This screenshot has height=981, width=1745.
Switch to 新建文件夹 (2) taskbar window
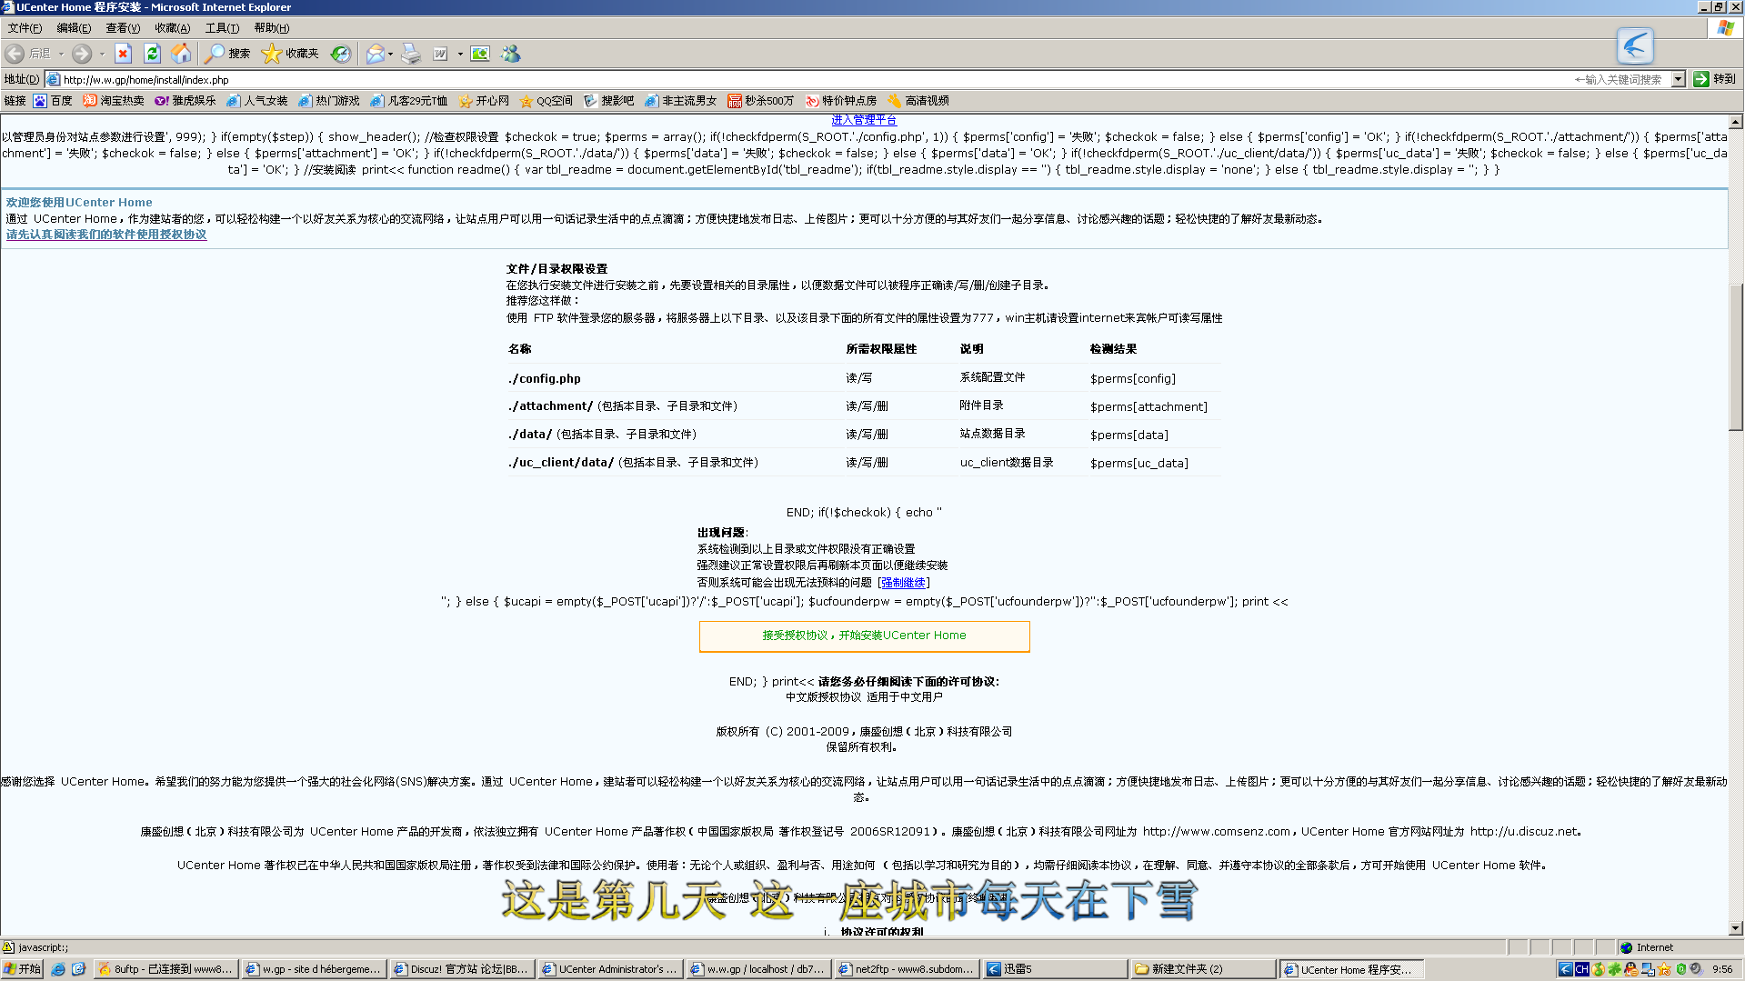[x=1203, y=969]
